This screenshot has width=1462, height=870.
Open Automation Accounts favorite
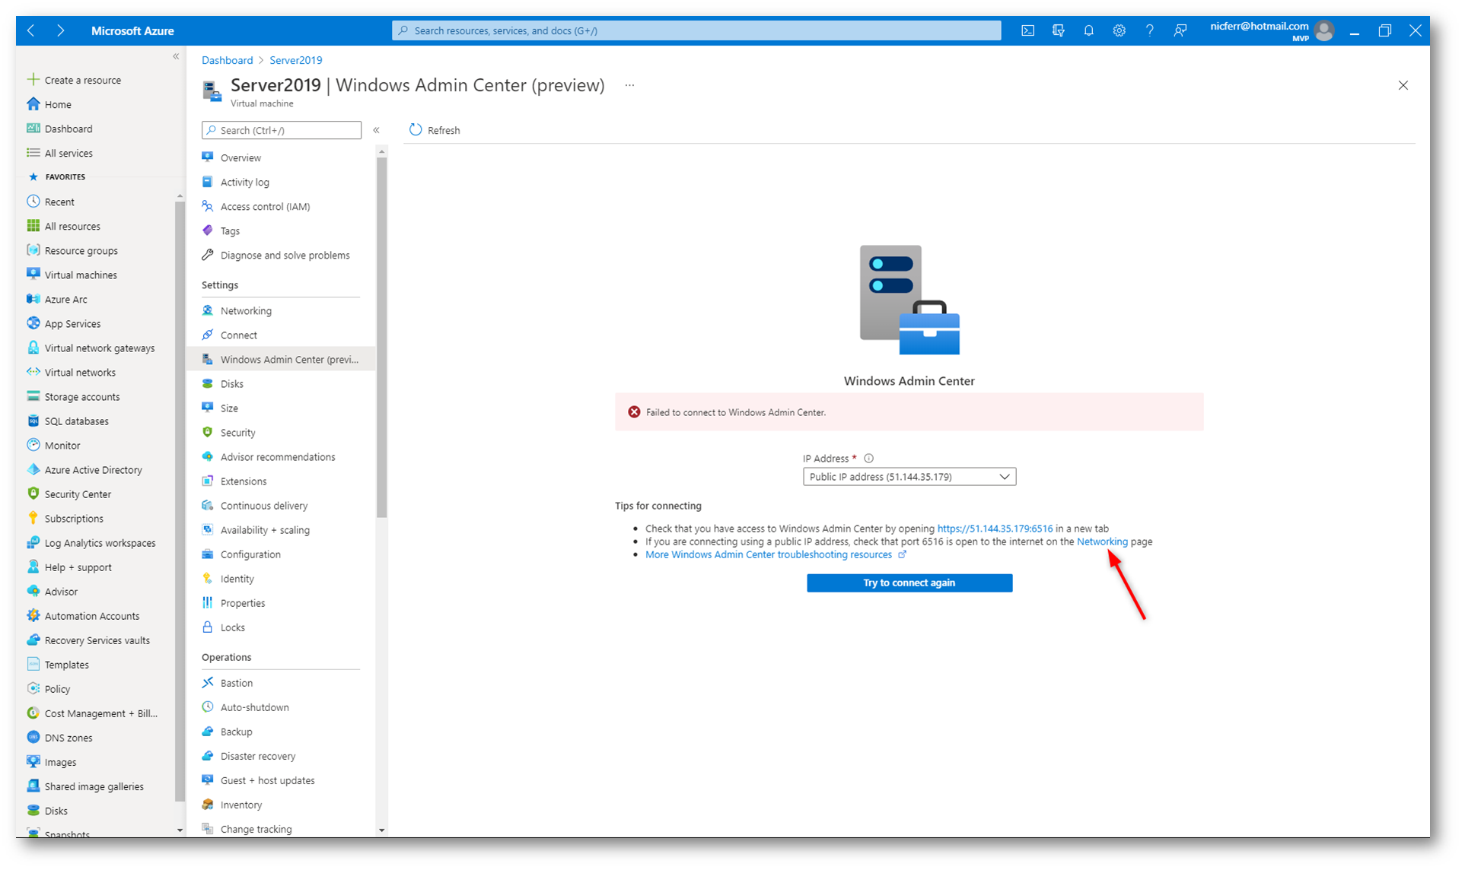(x=84, y=615)
